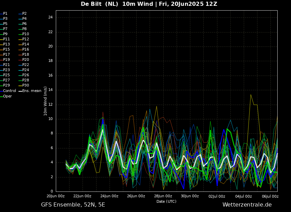Select the P30 legend label

(26, 85)
